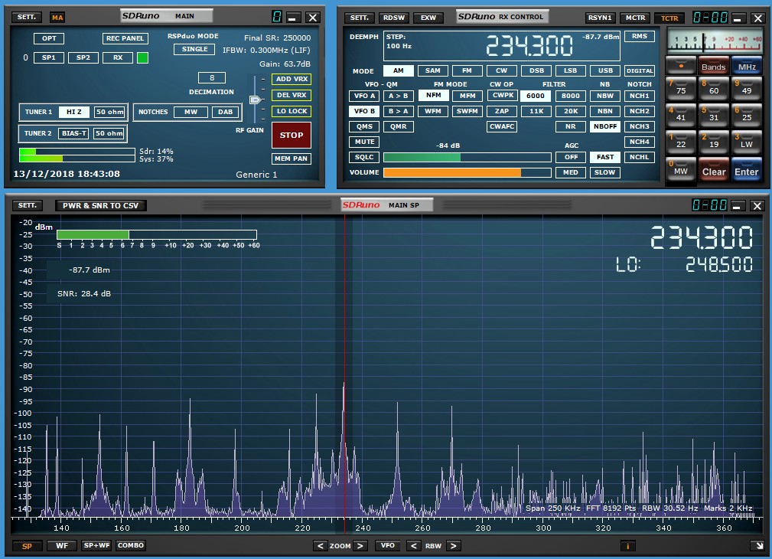
Task: Select tuner 1 HI Z input
Action: [x=74, y=112]
